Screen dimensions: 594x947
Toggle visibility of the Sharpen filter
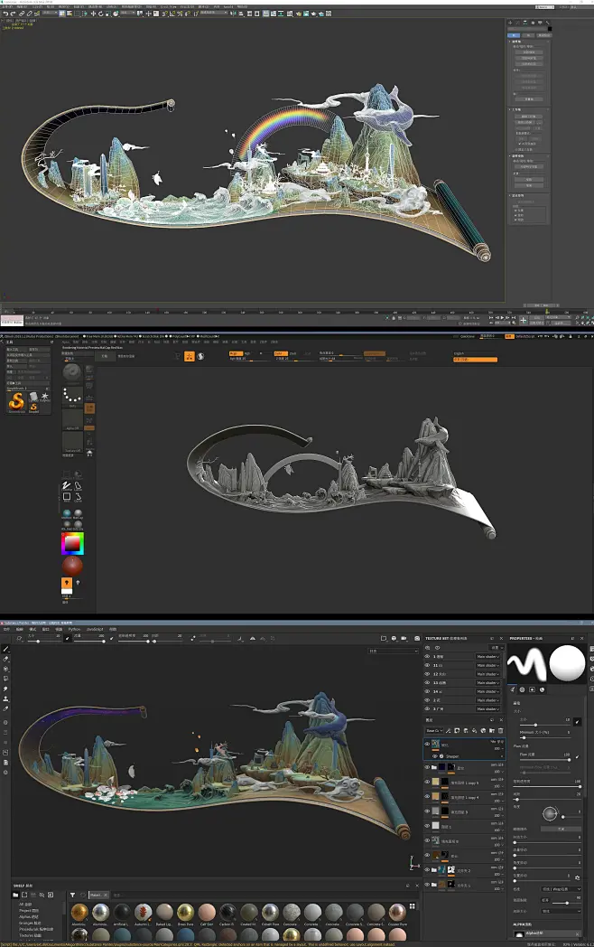434,756
